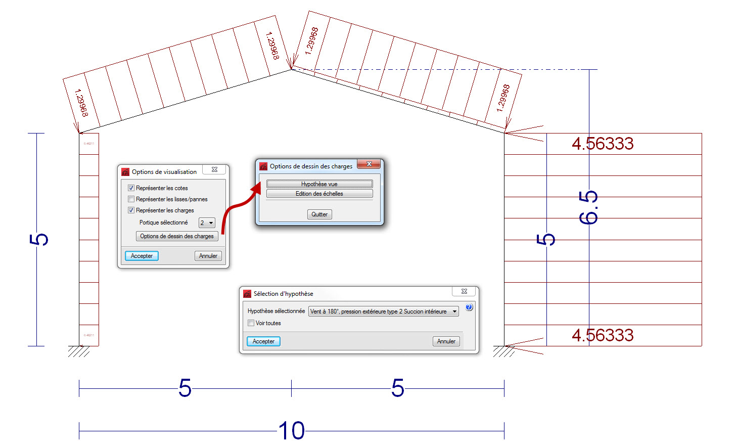Enable Représenter les lisses/pannes checkbox
Viewport: 736px width, 446px height.
point(131,199)
